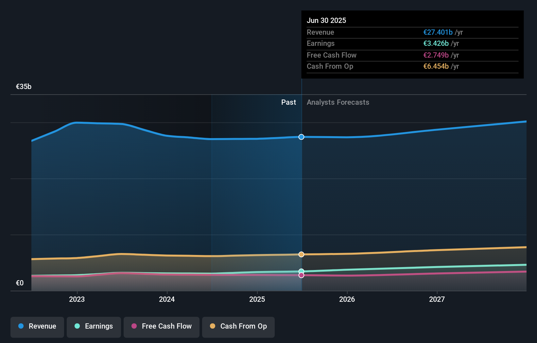Click the Revenue legend color dot
The height and width of the screenshot is (343, 537).
20,326
